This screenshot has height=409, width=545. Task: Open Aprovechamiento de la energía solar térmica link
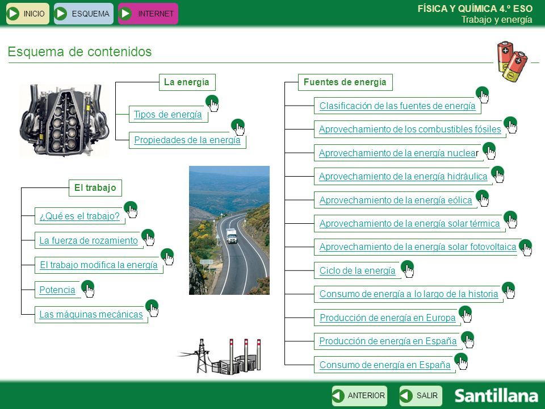tap(410, 223)
